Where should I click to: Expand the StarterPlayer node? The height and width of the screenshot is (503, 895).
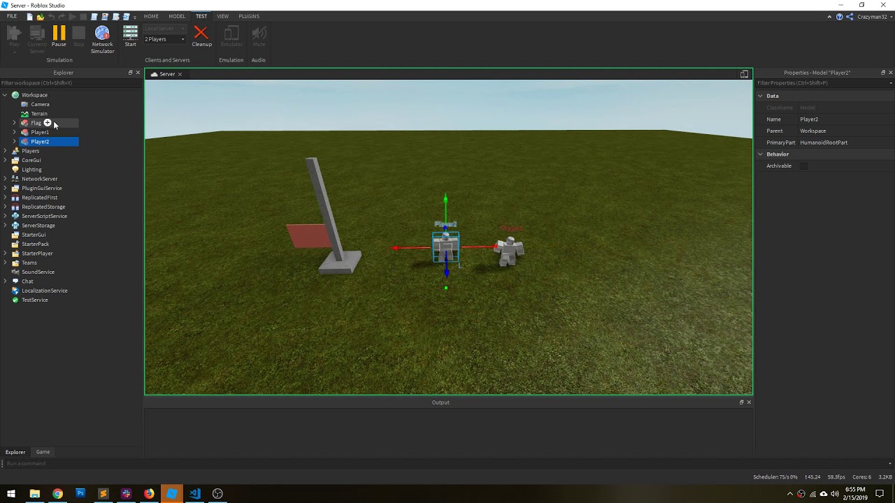pyautogui.click(x=5, y=254)
